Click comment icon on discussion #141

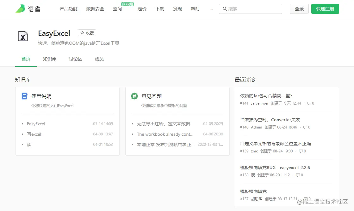tap(309, 103)
